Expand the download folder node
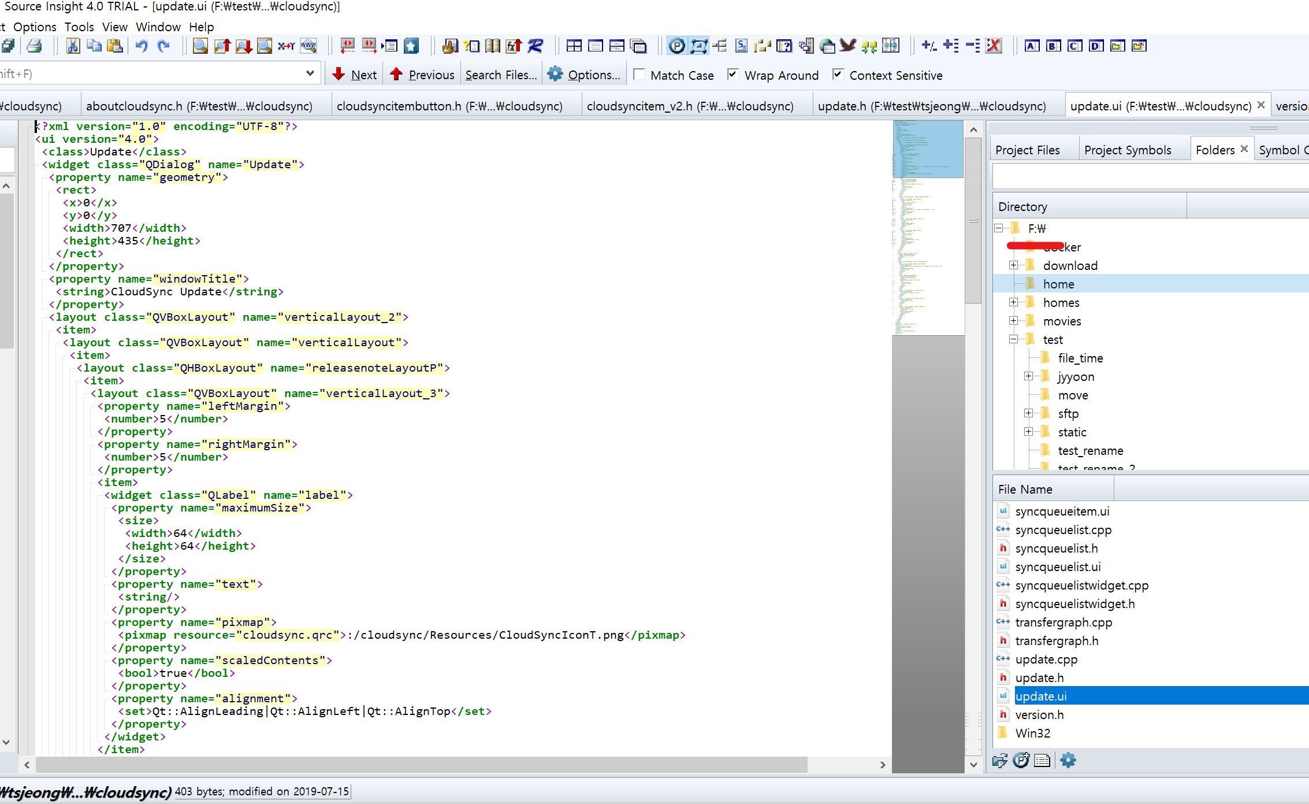 pos(1013,265)
